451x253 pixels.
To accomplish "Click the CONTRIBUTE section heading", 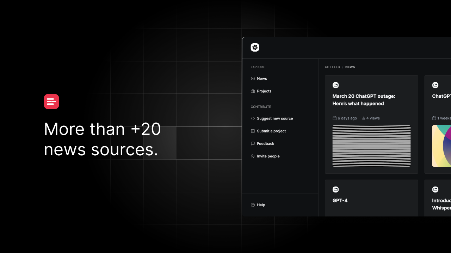I will [261, 107].
